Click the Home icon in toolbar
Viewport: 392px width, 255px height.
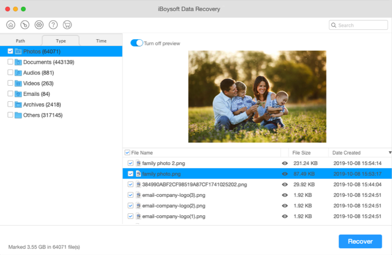(x=11, y=25)
